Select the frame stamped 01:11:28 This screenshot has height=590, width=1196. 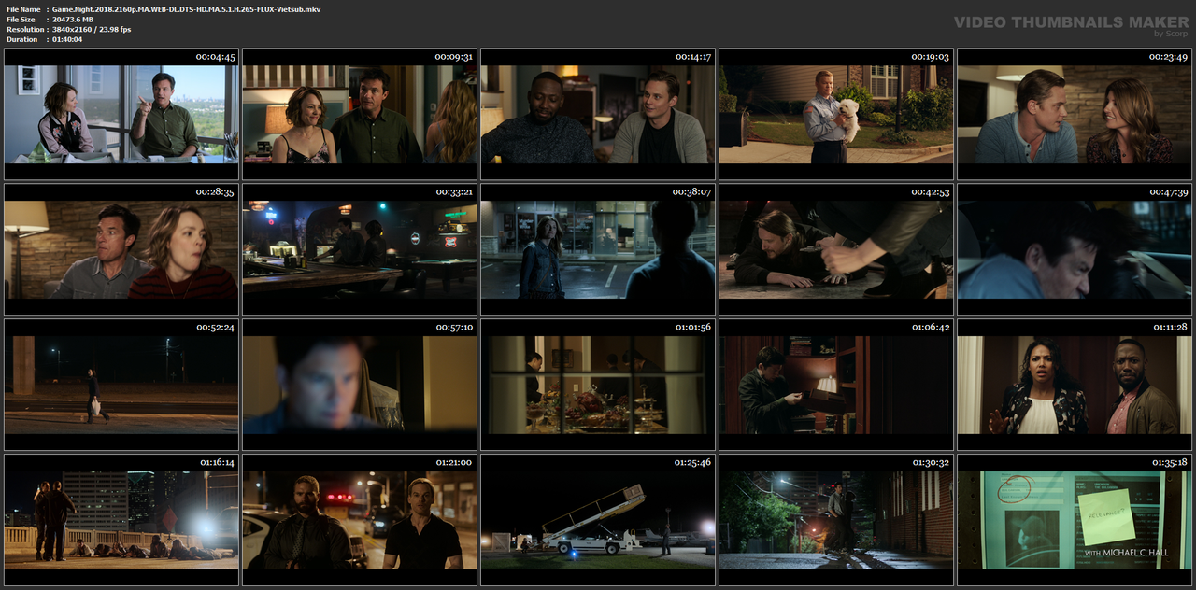(x=1075, y=385)
